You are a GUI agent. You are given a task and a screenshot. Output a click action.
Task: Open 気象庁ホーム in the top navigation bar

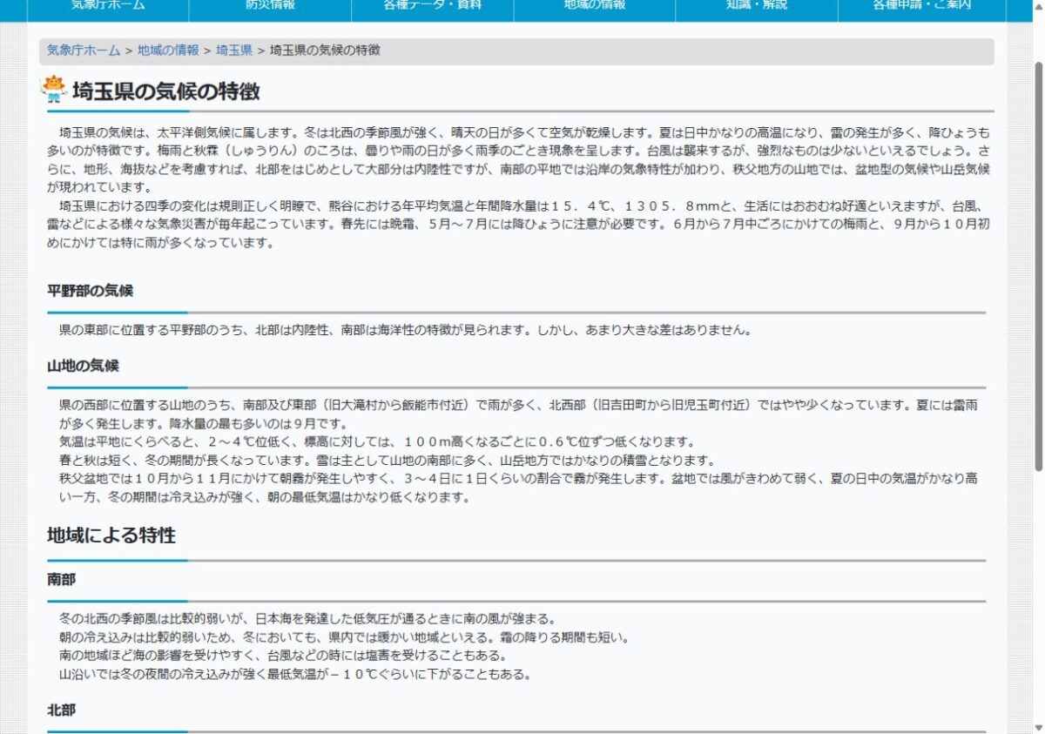click(x=108, y=5)
